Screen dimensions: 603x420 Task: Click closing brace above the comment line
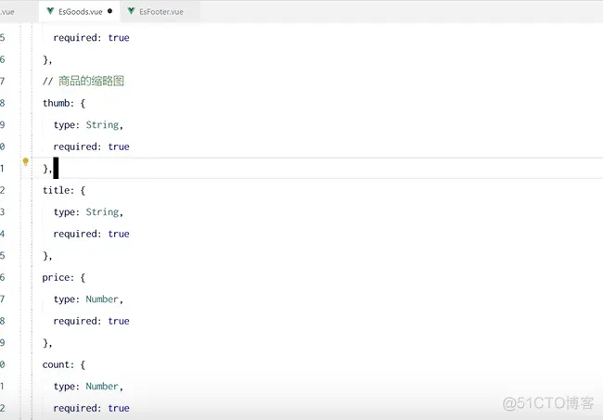tap(47, 59)
